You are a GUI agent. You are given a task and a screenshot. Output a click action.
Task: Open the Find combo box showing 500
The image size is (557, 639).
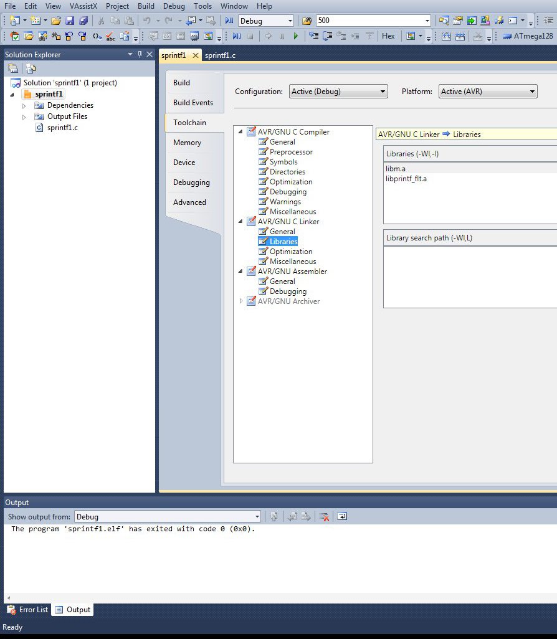pyautogui.click(x=427, y=21)
